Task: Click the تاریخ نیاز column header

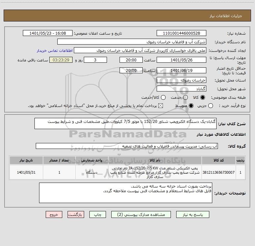Action: 26,160
